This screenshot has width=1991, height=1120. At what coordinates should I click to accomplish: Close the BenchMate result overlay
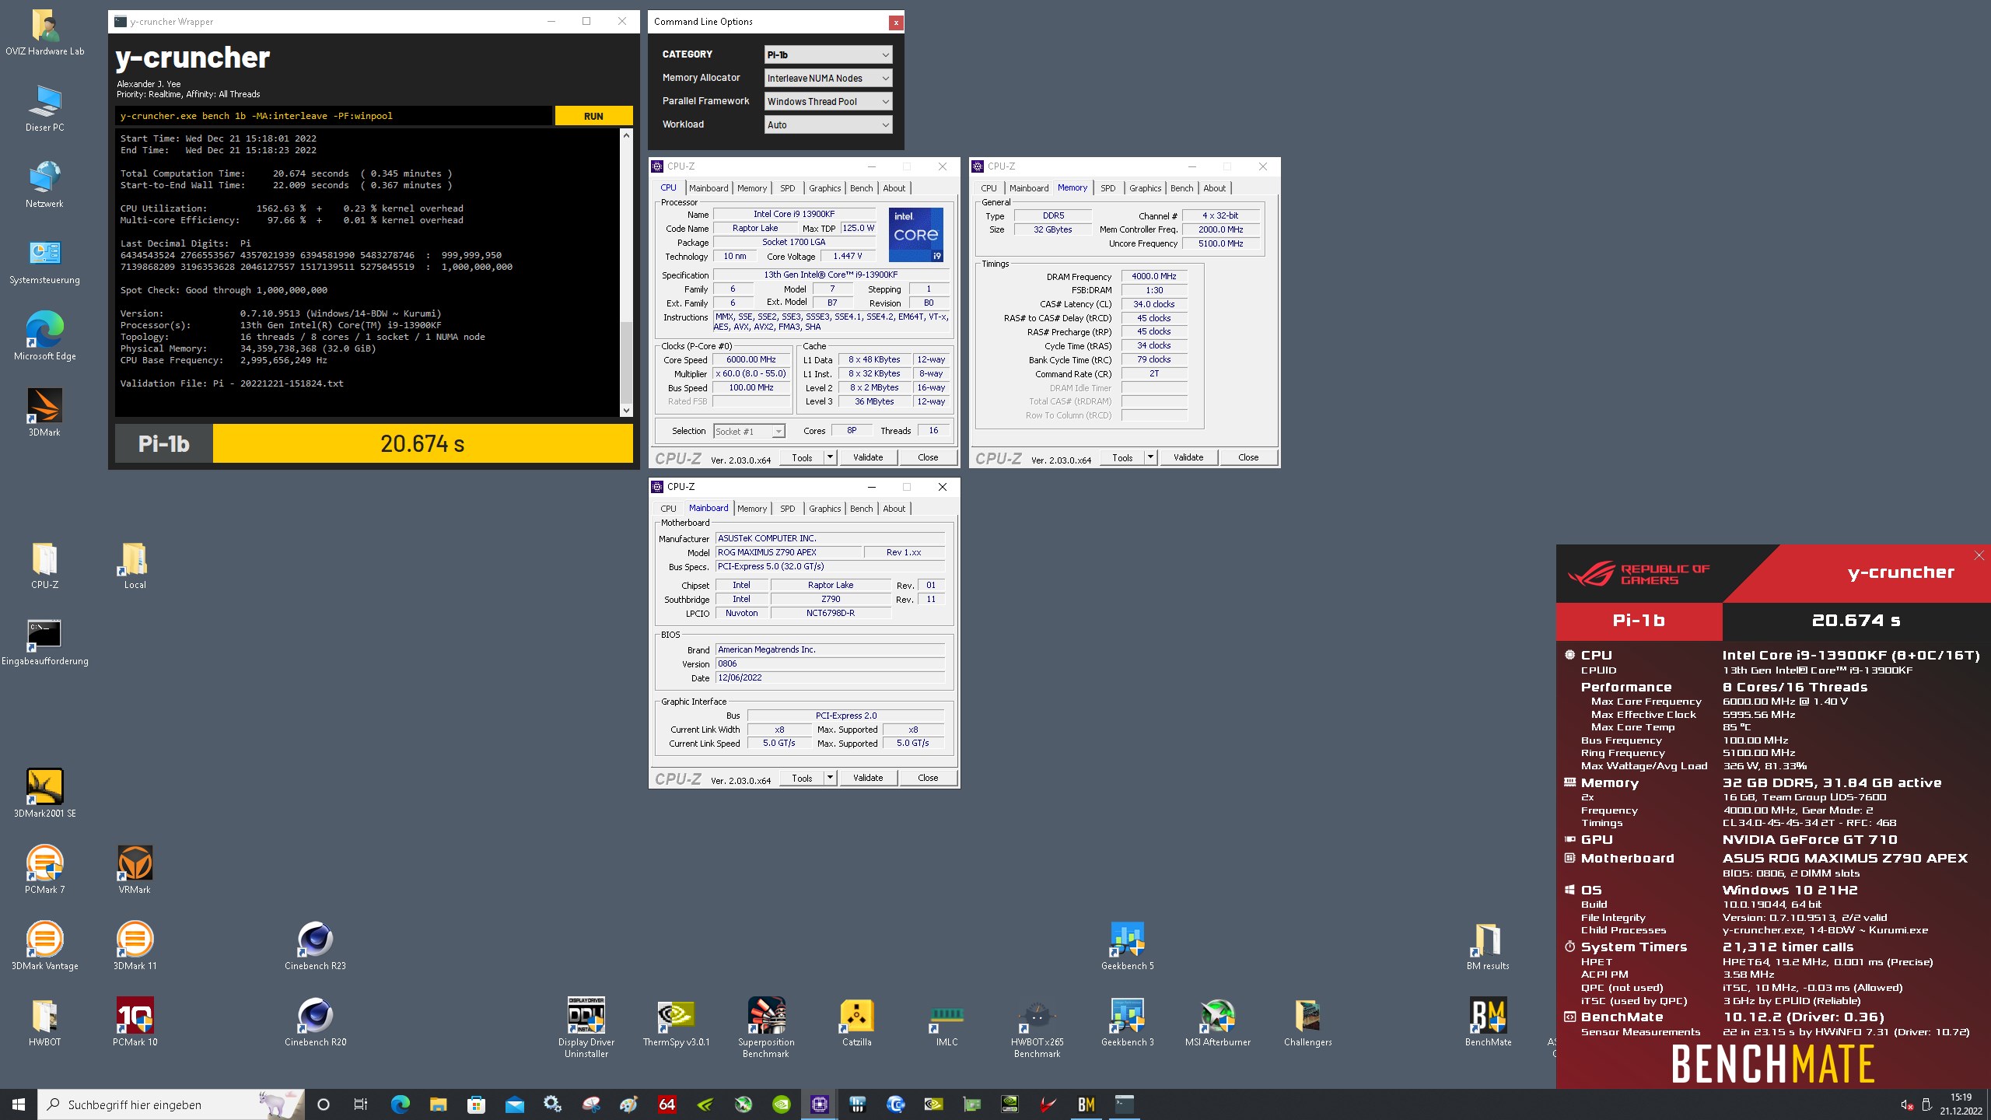(x=1979, y=555)
